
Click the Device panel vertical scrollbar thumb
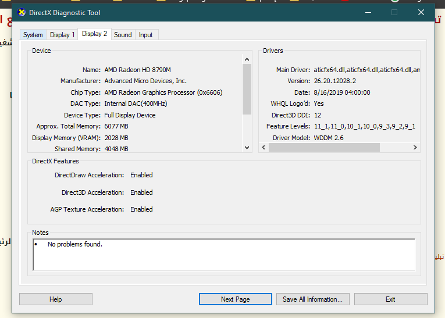(247, 90)
